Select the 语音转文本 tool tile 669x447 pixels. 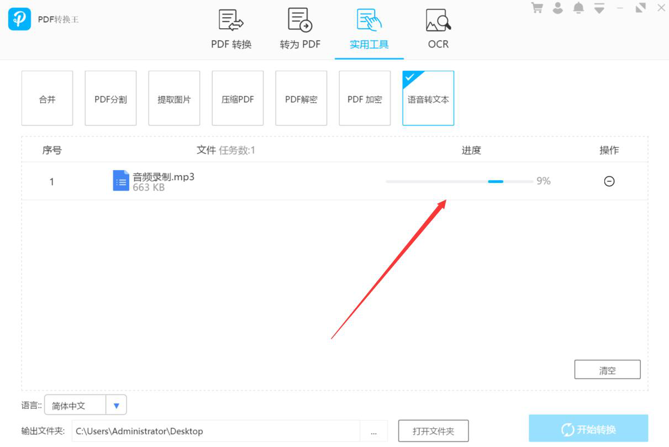[428, 98]
